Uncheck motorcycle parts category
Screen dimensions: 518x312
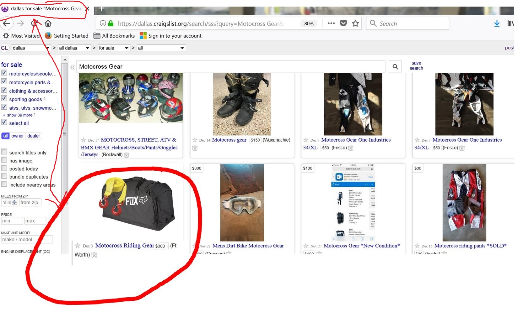coord(4,81)
